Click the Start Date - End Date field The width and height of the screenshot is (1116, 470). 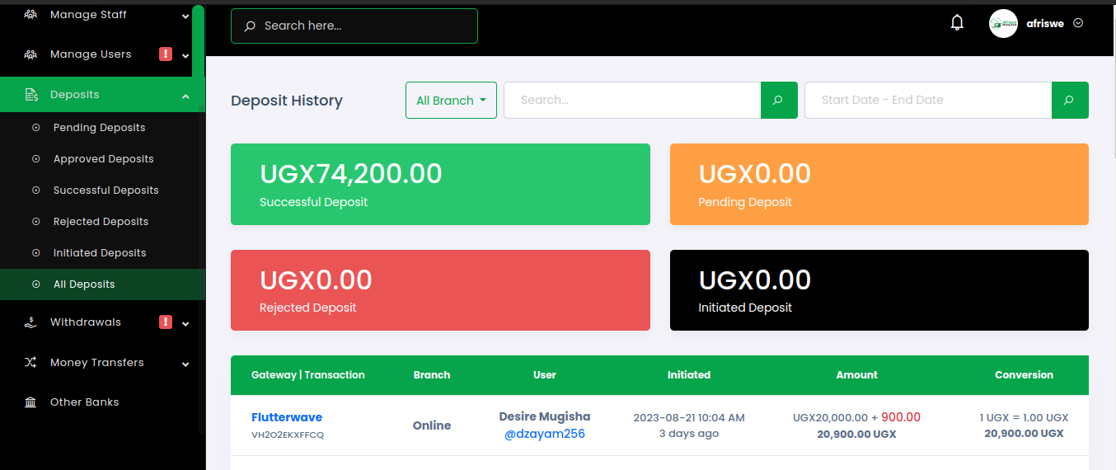coord(928,100)
